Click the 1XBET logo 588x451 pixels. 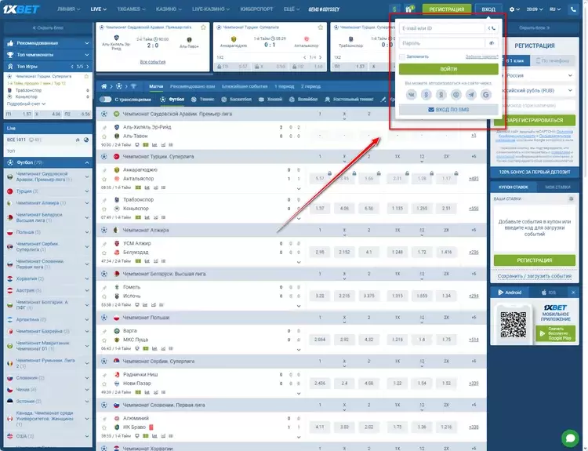(21, 9)
